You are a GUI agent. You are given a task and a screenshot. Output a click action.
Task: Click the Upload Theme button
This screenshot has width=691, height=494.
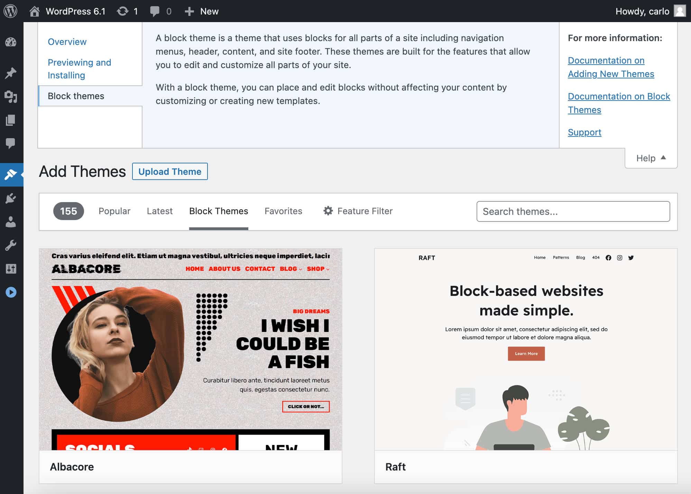170,171
